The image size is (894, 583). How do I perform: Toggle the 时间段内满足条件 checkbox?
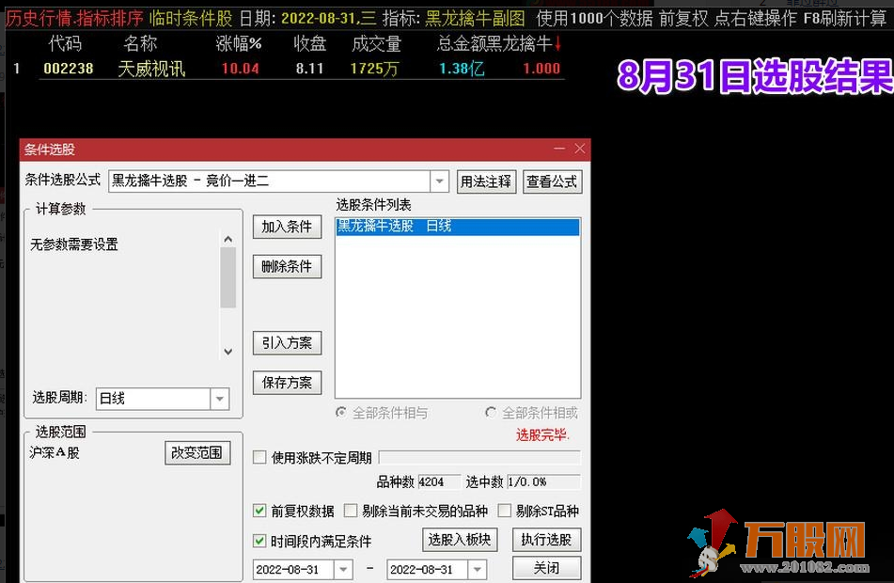tap(259, 541)
